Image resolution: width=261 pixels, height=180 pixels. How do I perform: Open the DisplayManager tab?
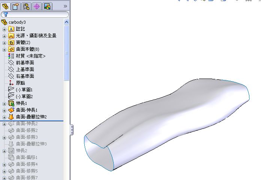(x=47, y=7)
